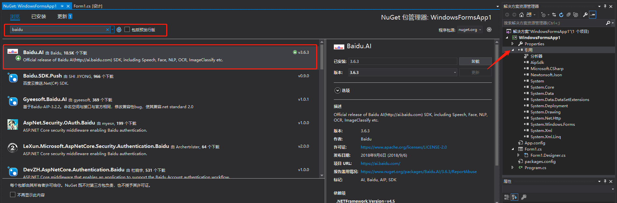617x203 pixels.
Task: Select the Baidu.SDK.Push package
Action: (x=160, y=79)
